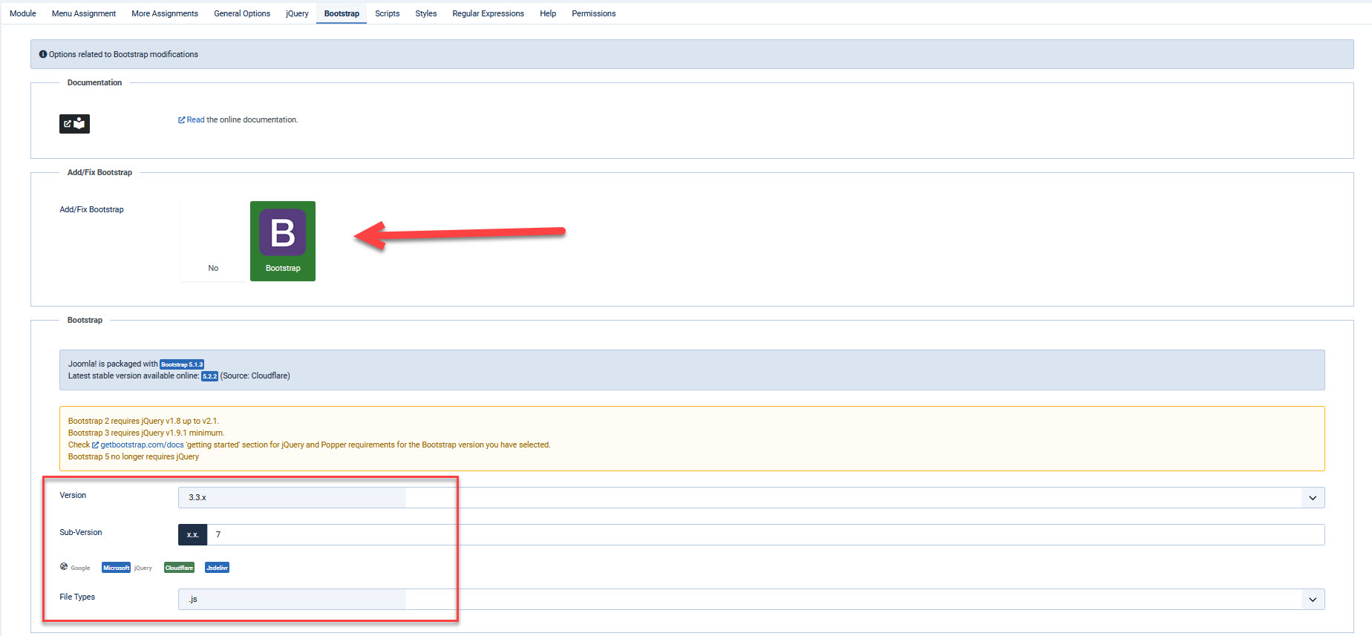Click the 'Bootstrap 2 requires jQuery v1.8' notice line
1372x636 pixels.
point(143,422)
